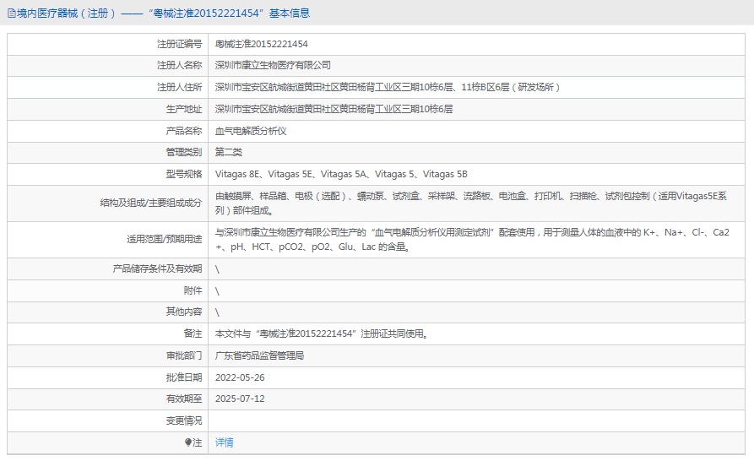
Task: Click the 备注 text about 注册证共同使用
Action: [x=322, y=334]
